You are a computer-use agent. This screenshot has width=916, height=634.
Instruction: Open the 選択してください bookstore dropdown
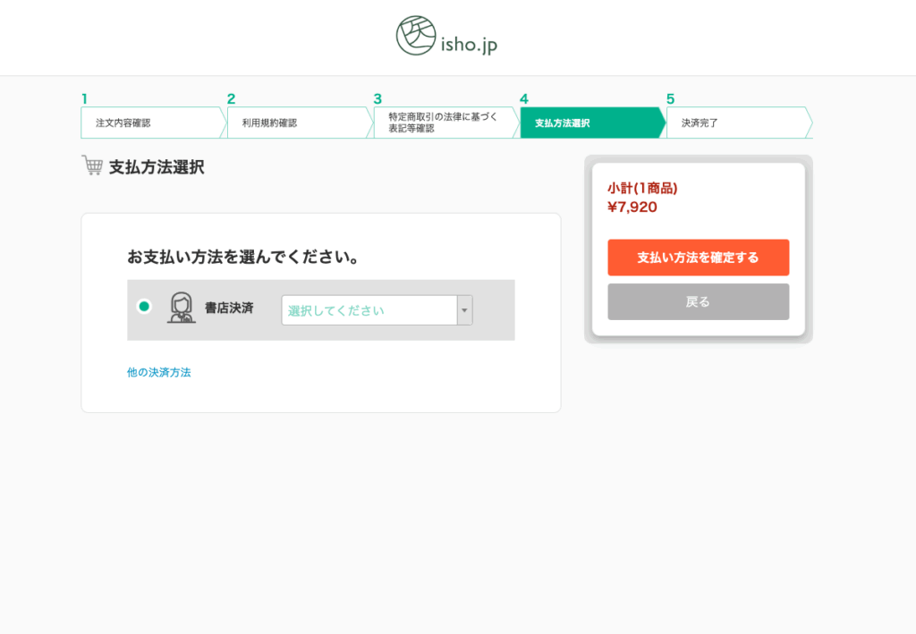369,310
